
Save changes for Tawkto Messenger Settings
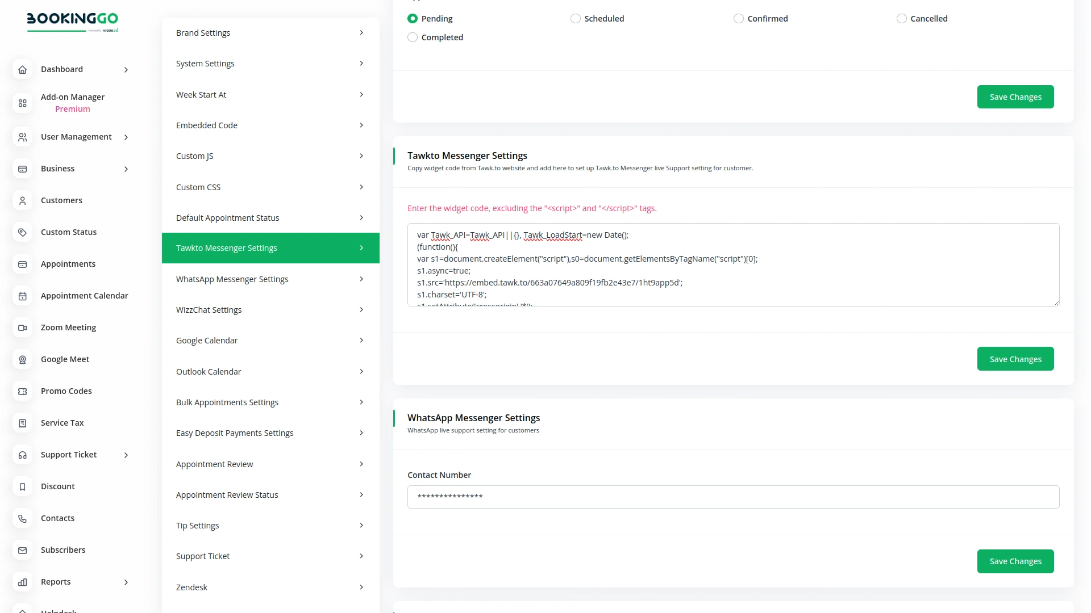[1015, 359]
